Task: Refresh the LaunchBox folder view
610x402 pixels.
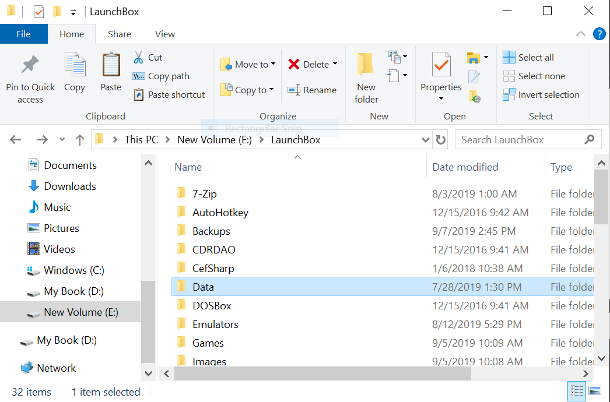Action: click(x=441, y=140)
